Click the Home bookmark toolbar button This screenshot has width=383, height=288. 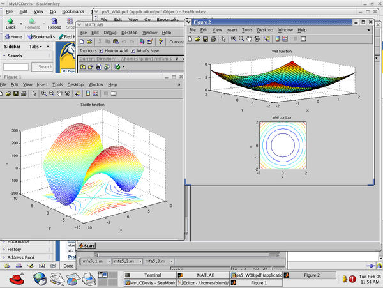coord(13,36)
